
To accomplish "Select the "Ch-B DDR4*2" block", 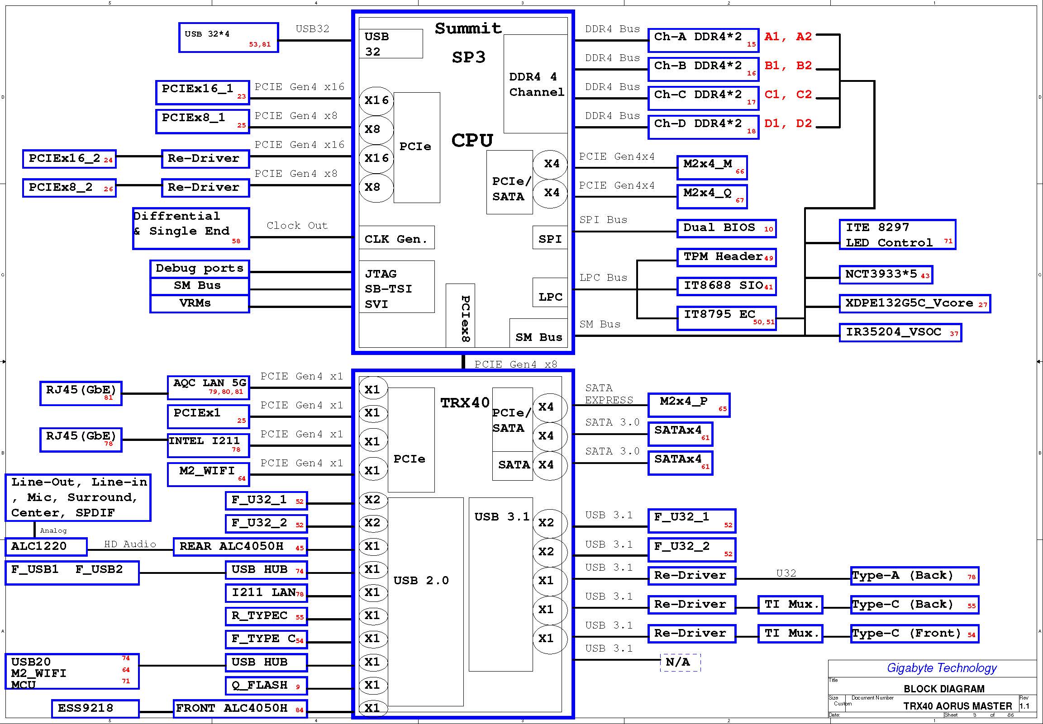I will tap(704, 69).
